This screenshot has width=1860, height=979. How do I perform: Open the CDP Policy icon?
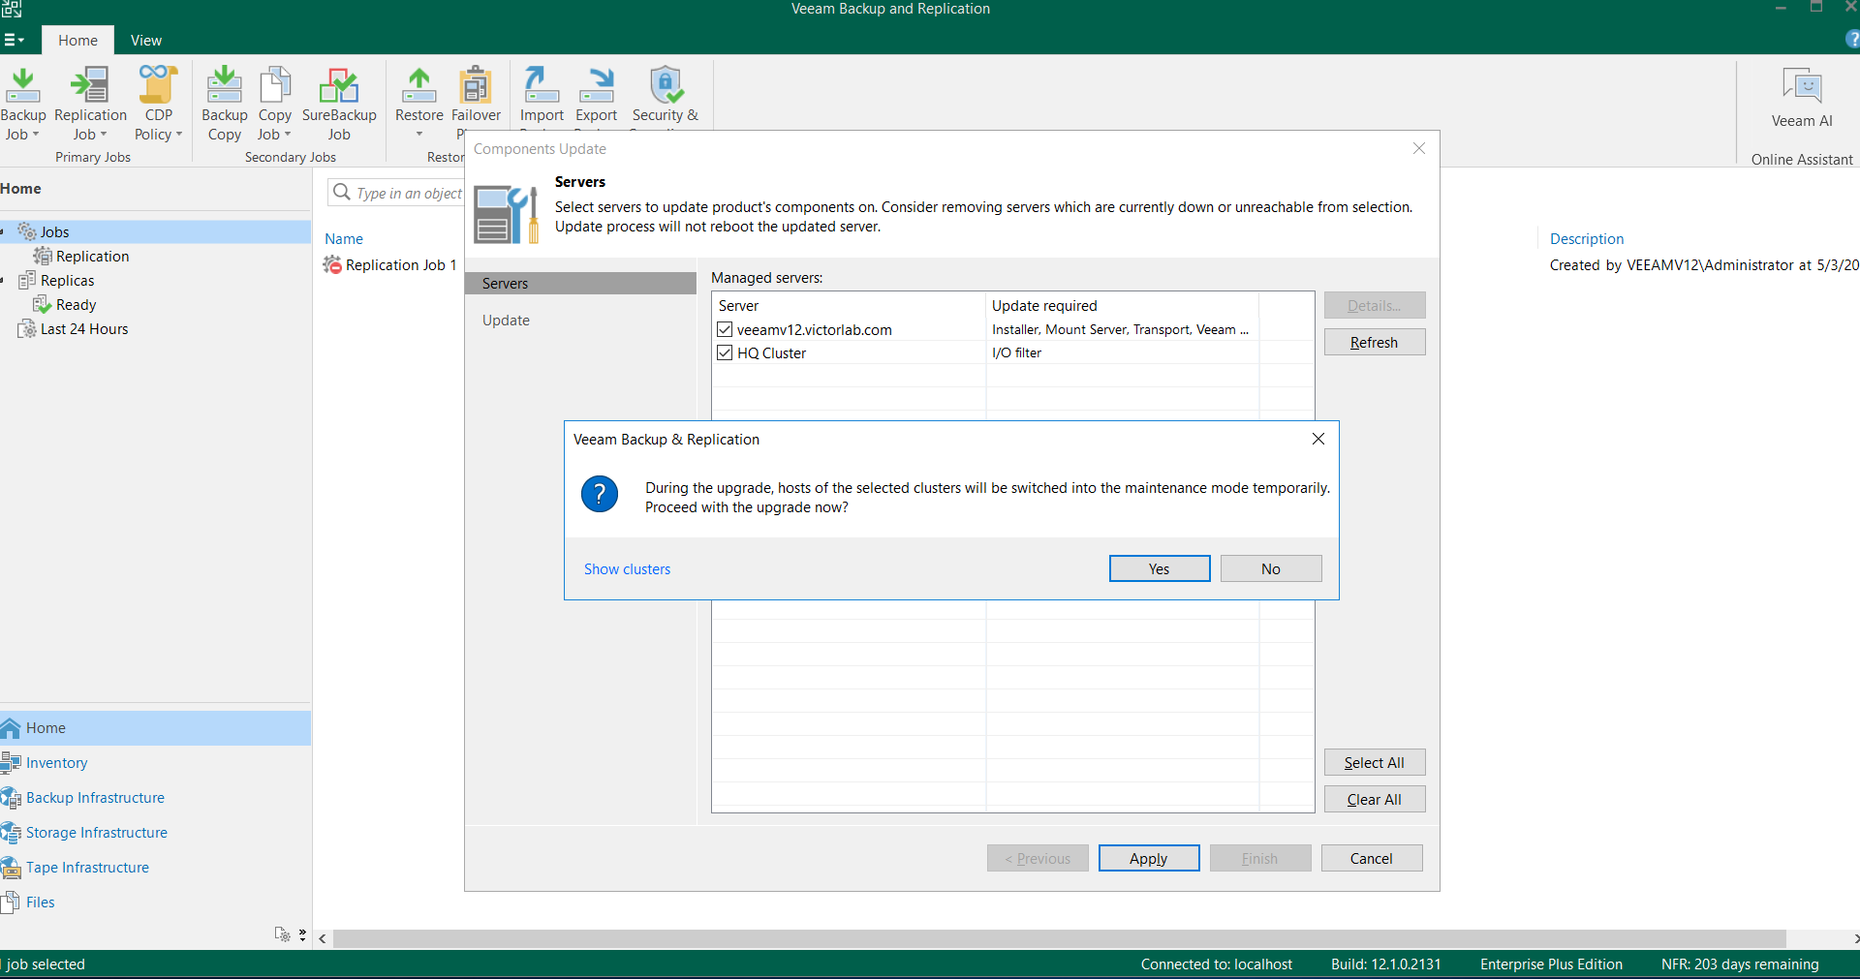[158, 87]
